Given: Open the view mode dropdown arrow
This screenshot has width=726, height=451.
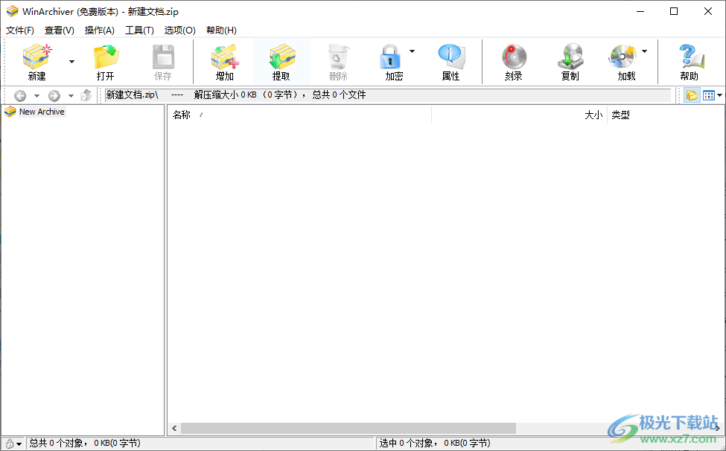Looking at the screenshot, I should (719, 96).
